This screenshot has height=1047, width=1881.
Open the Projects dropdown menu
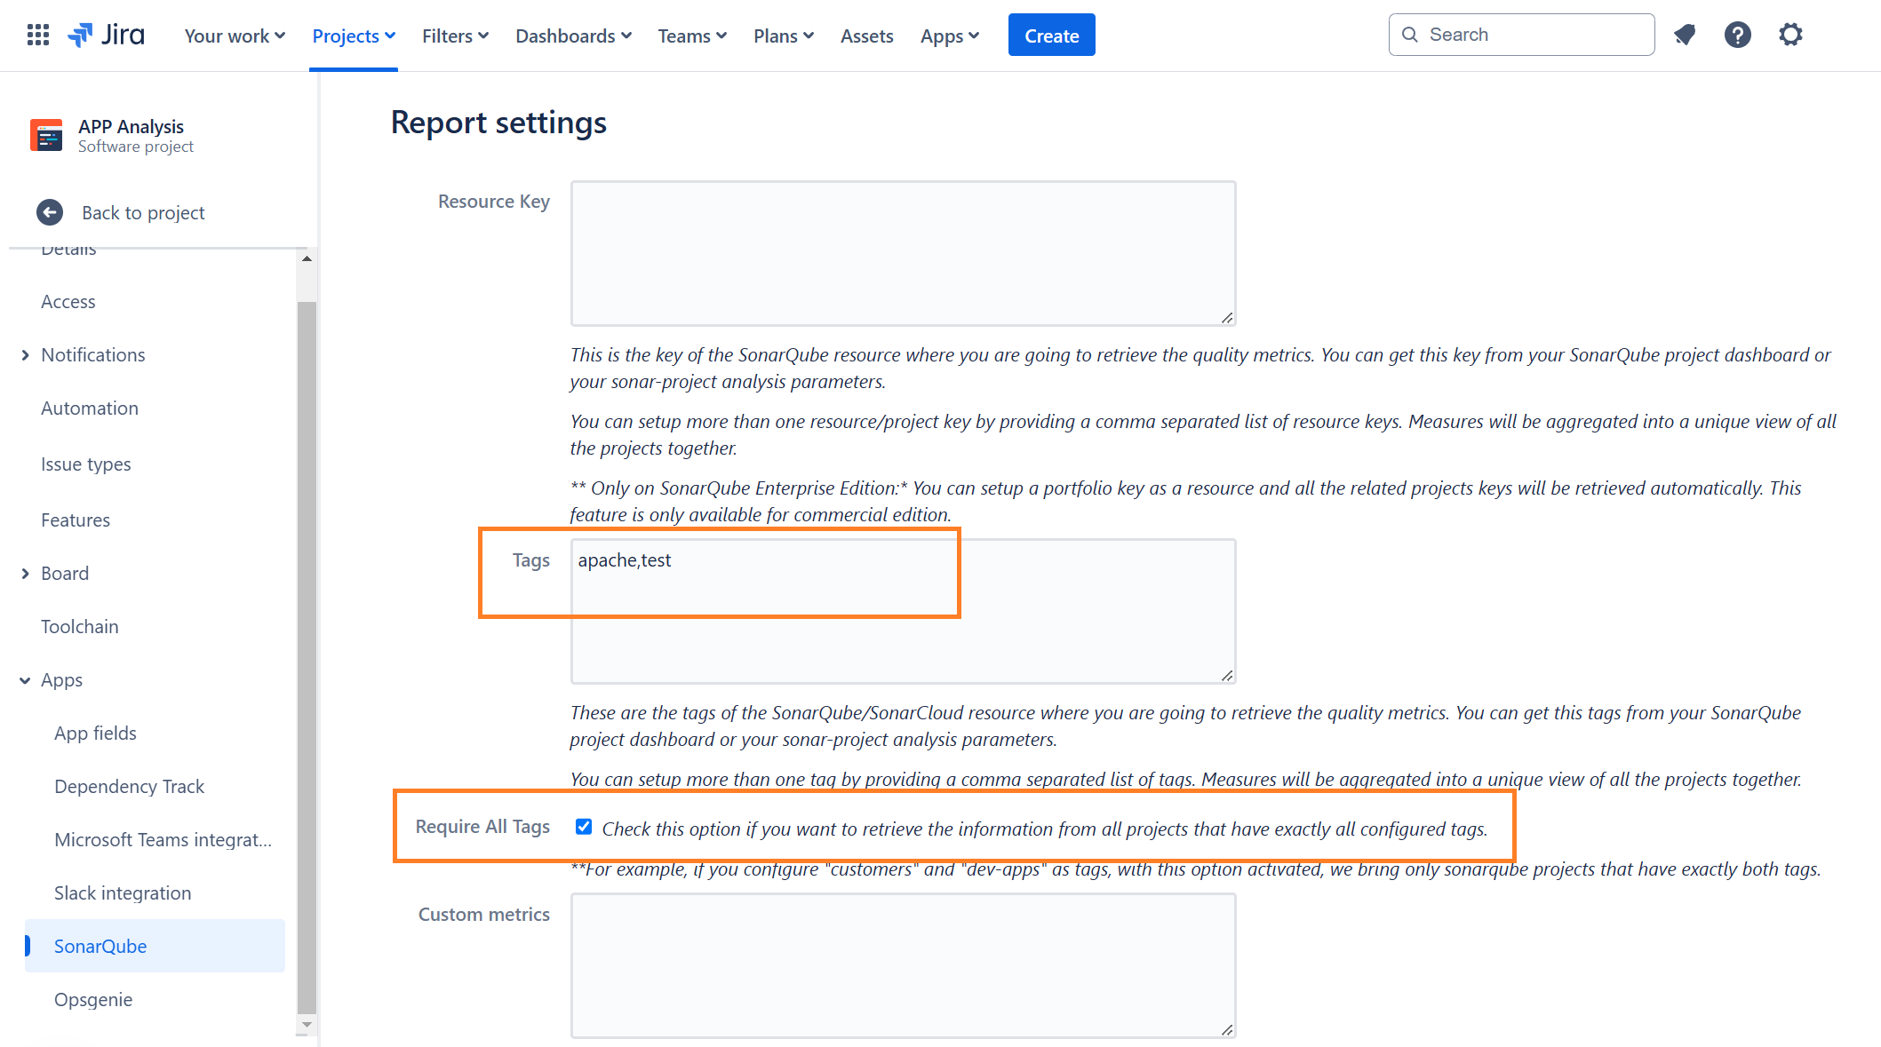click(354, 36)
